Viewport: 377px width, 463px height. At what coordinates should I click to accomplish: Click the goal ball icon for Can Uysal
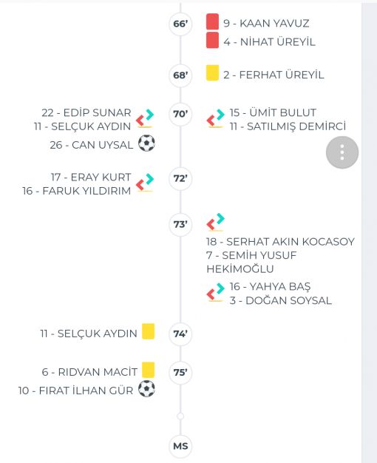point(146,143)
